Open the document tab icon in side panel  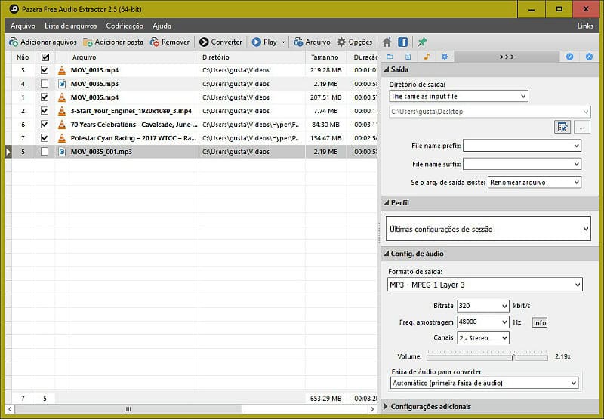coord(408,57)
